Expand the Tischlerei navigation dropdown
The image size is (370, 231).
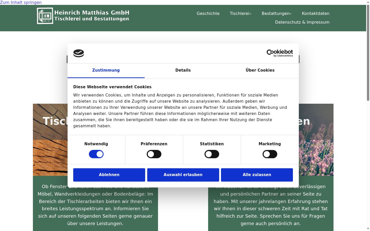(x=240, y=13)
